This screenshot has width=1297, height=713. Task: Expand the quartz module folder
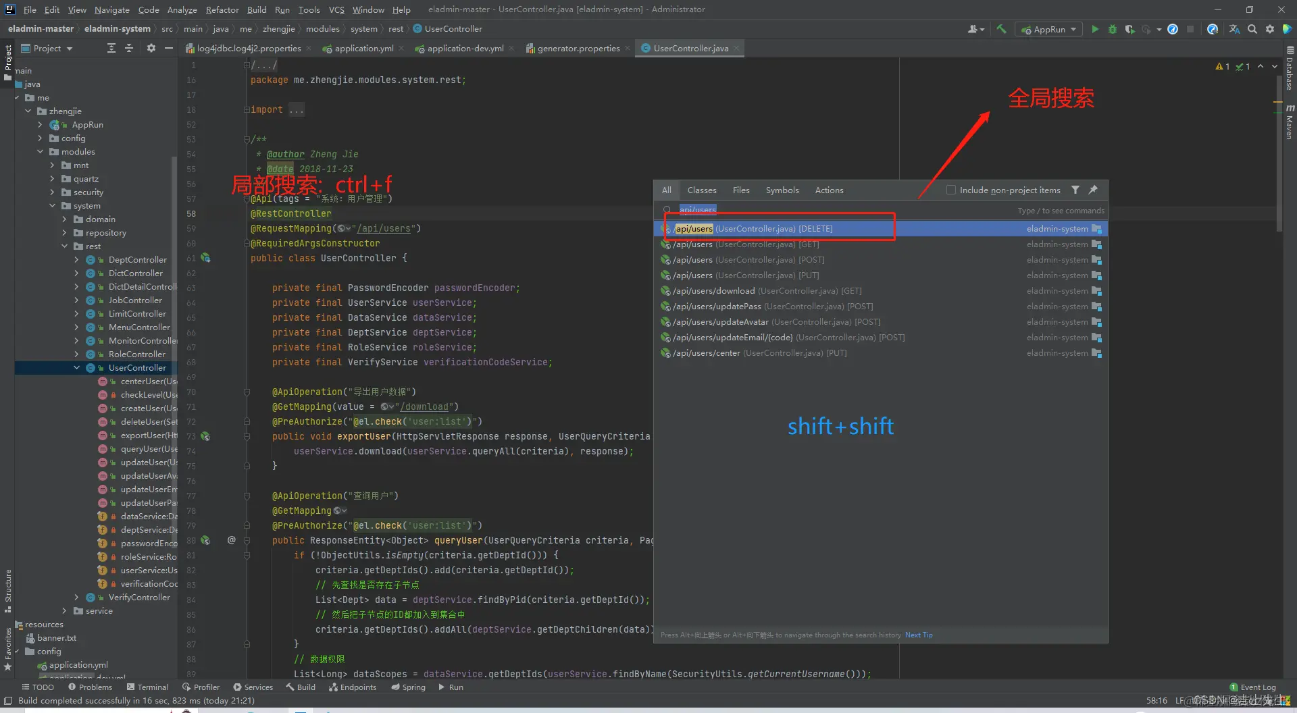(x=53, y=178)
